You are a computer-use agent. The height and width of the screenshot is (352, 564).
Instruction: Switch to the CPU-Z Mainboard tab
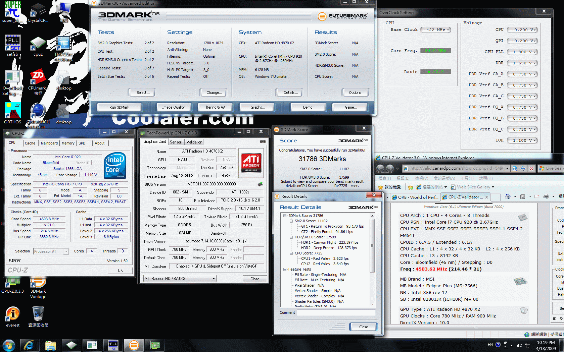pyautogui.click(x=49, y=143)
